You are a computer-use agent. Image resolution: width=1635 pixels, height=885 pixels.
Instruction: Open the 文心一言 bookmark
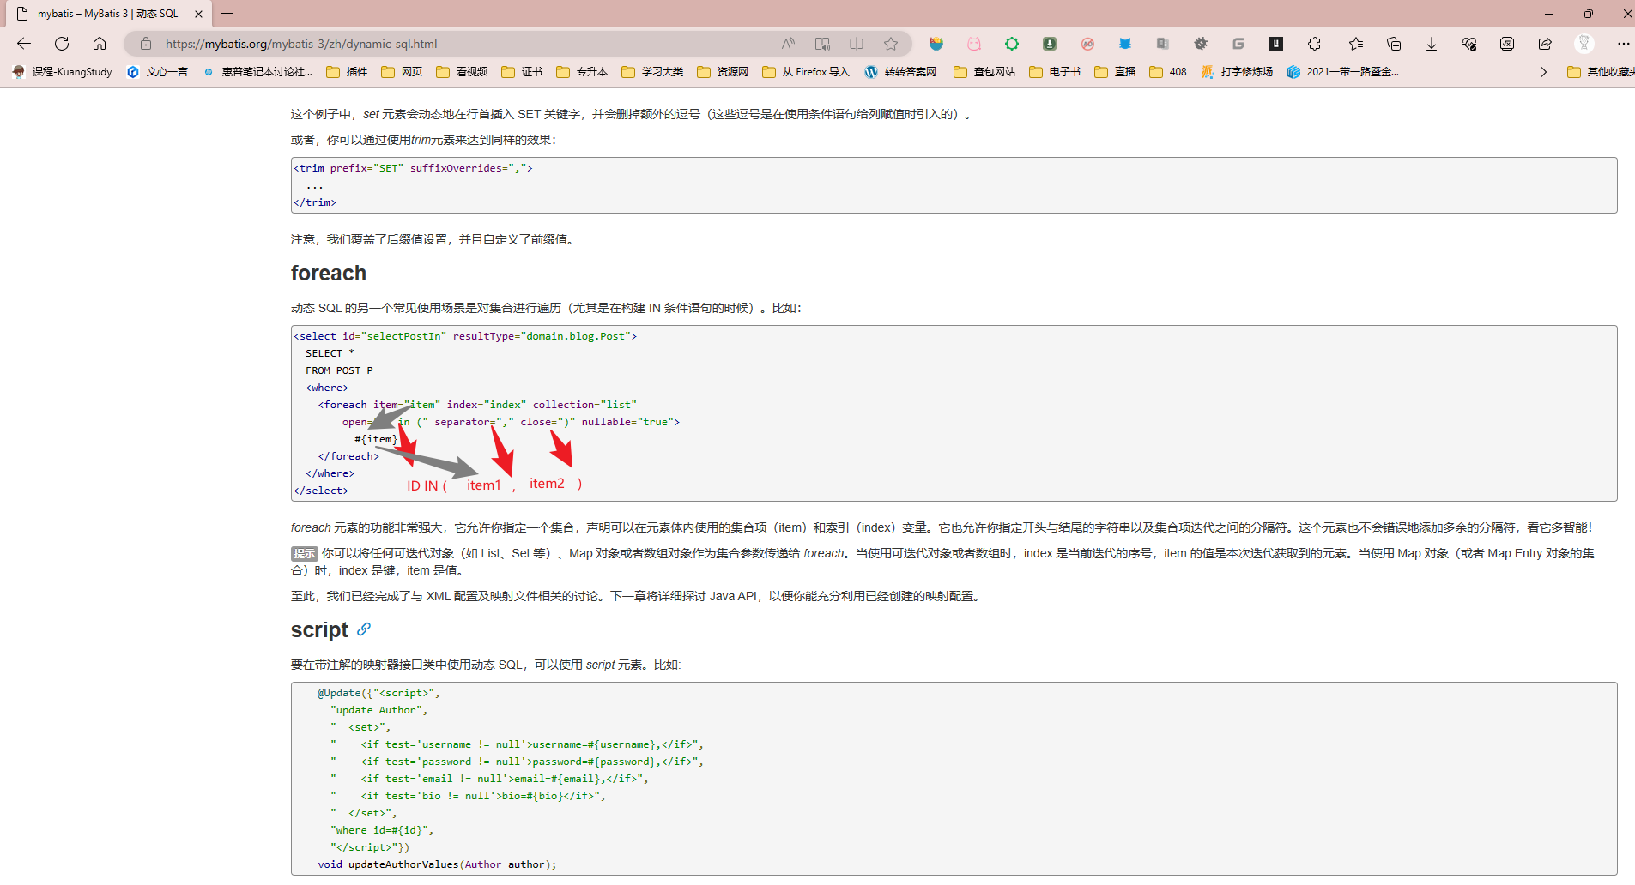[x=157, y=72]
